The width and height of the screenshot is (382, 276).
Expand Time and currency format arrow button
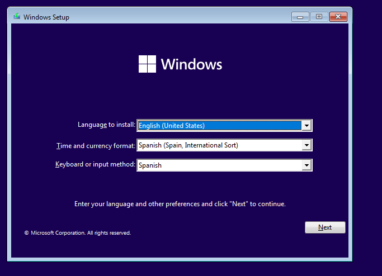pyautogui.click(x=306, y=145)
